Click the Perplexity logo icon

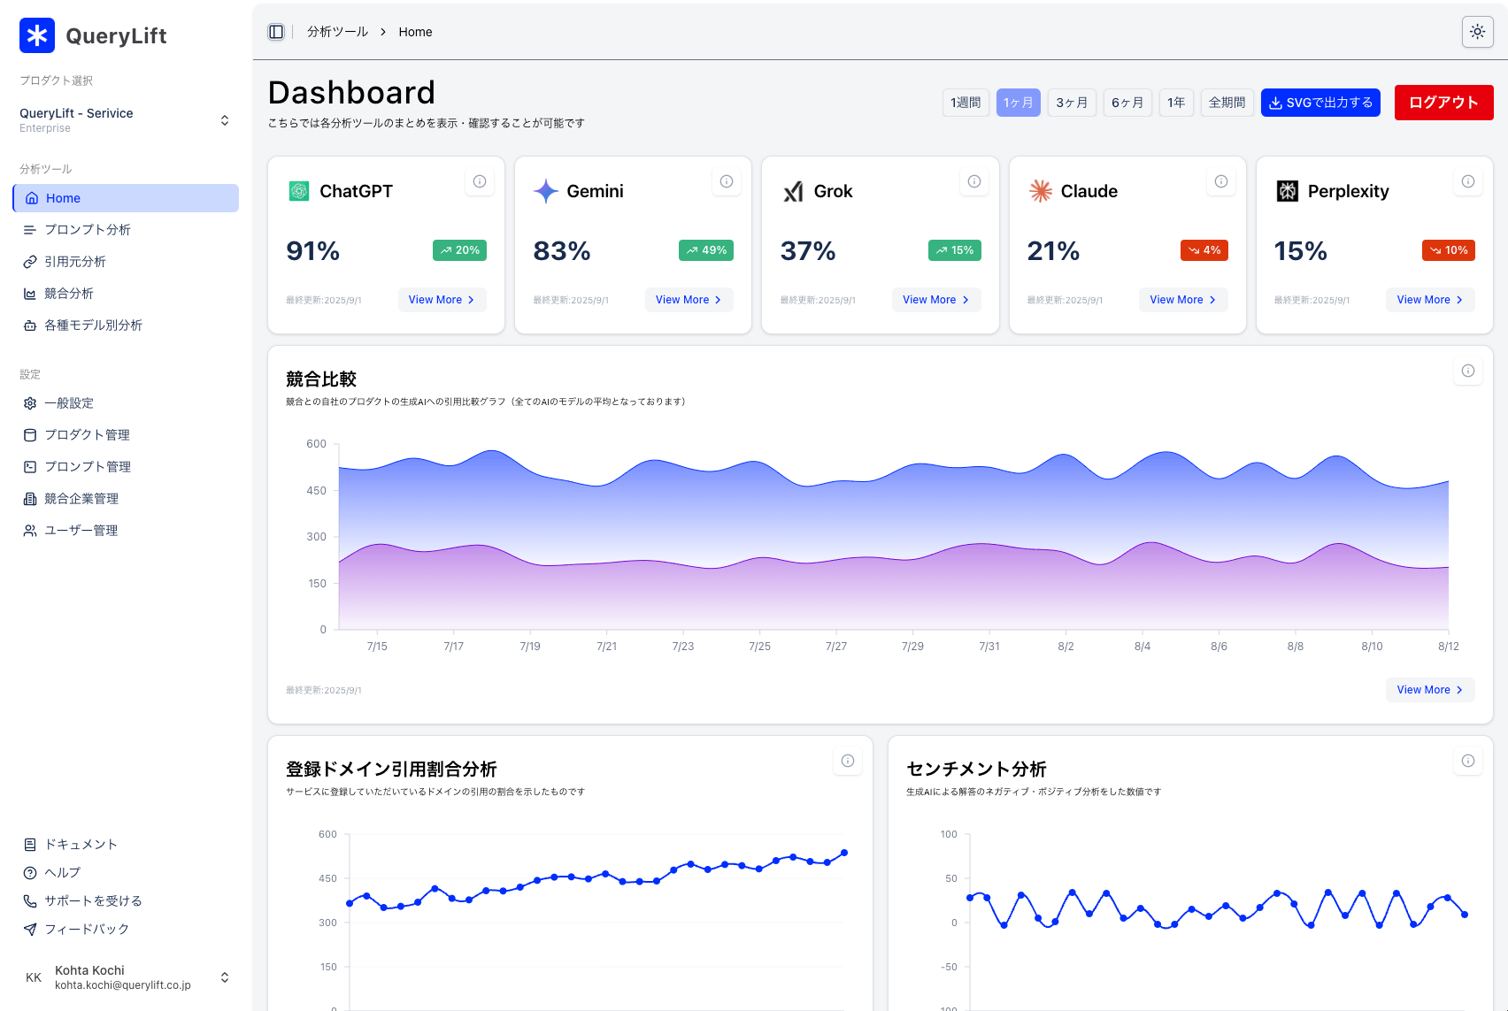1288,191
